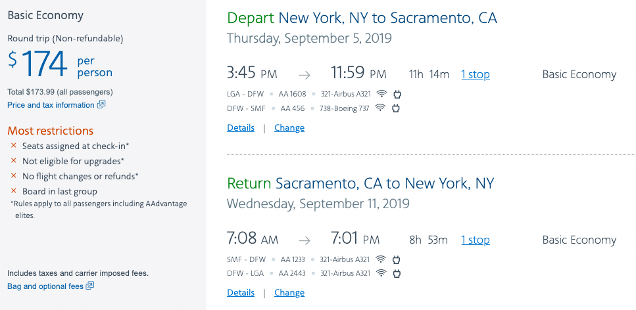
Task: Click Wi-Fi icon for flight AA 1233
Action: (x=381, y=259)
